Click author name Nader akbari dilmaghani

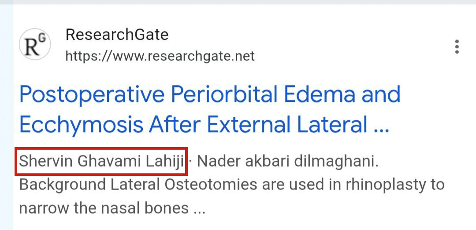(x=287, y=161)
